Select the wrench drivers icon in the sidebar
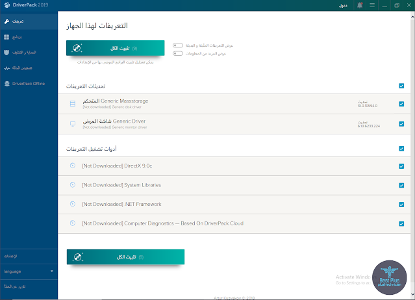The height and width of the screenshot is (300, 415). tap(6, 21)
